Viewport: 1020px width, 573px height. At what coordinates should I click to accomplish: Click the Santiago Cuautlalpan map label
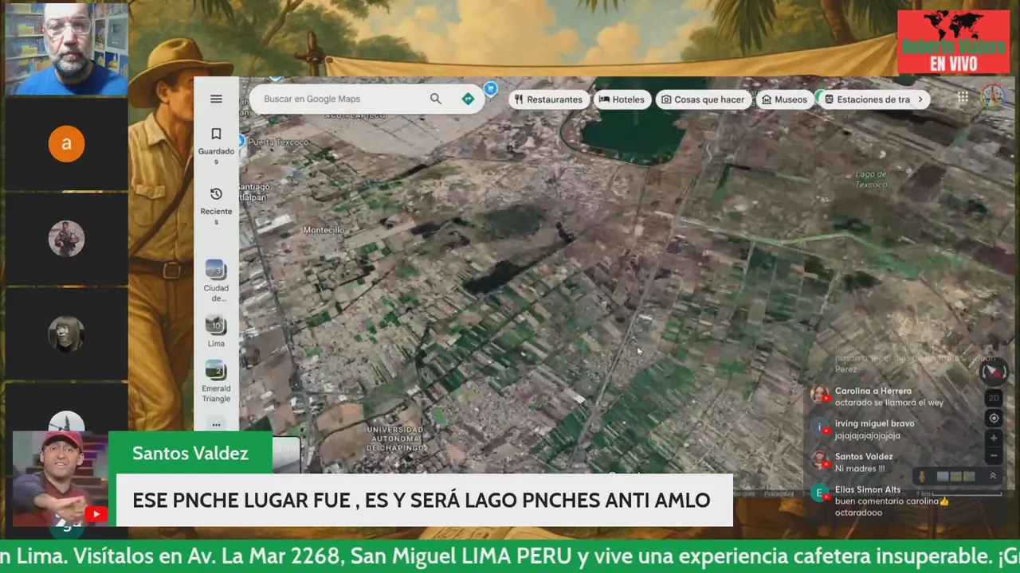pyautogui.click(x=254, y=192)
